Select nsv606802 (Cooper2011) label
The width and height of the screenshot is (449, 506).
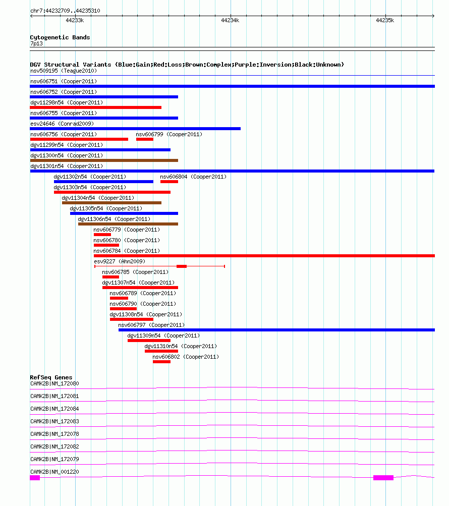pos(186,357)
